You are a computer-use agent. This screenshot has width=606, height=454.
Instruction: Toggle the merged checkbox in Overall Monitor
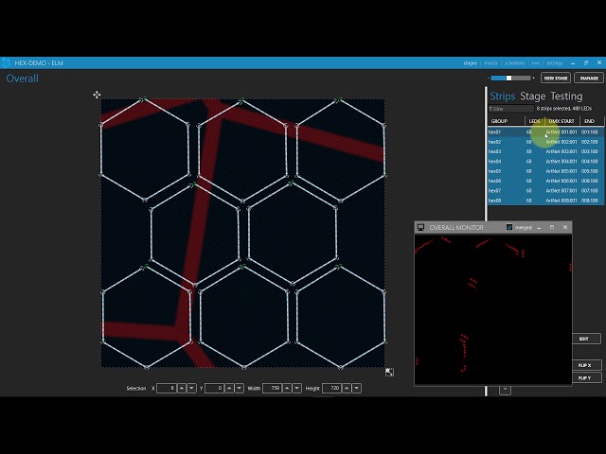pos(509,227)
